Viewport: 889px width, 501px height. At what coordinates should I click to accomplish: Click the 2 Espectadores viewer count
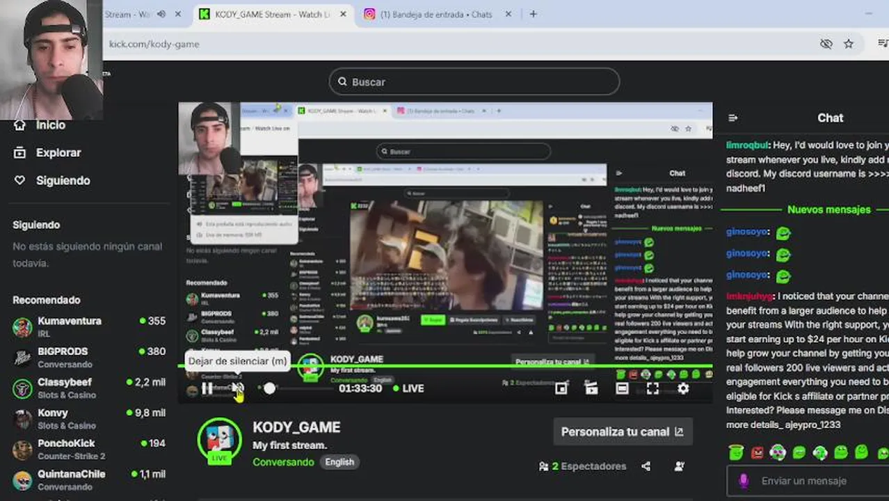pos(582,466)
